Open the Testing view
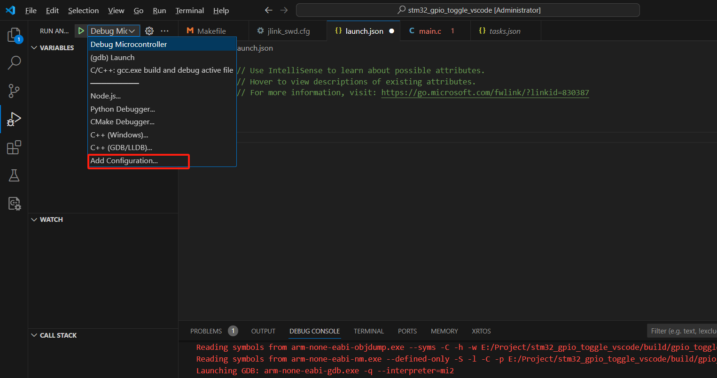717x378 pixels. coord(14,175)
